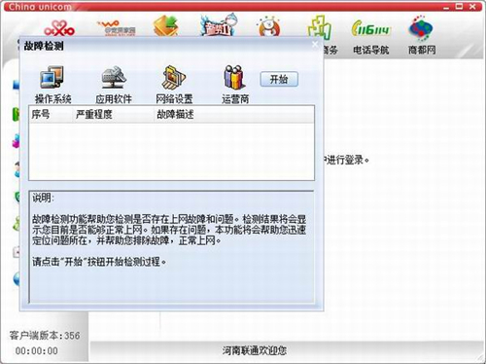The height and width of the screenshot is (364, 486).
Task: Click the 网络设置 label text
Action: [x=174, y=99]
